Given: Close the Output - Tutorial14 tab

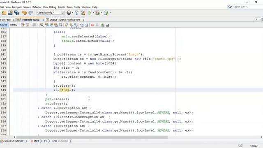Looking at the screenshot, I should [x=83, y=20].
